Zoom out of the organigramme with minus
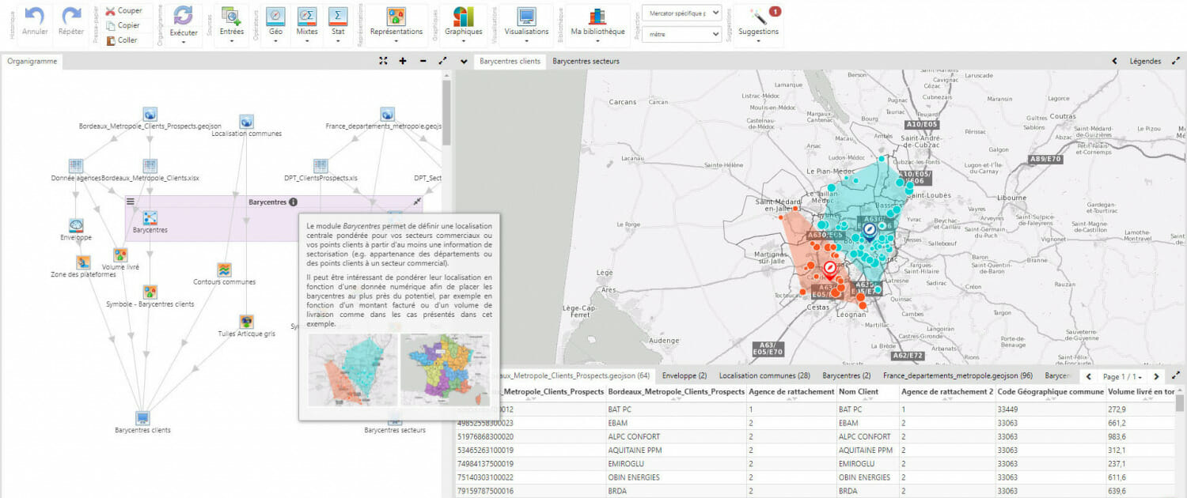This screenshot has height=498, width=1187. pyautogui.click(x=423, y=61)
